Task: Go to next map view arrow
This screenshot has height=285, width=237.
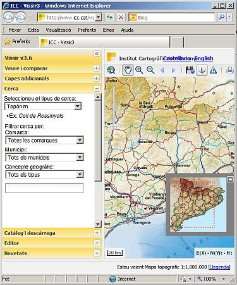Action: [174, 70]
